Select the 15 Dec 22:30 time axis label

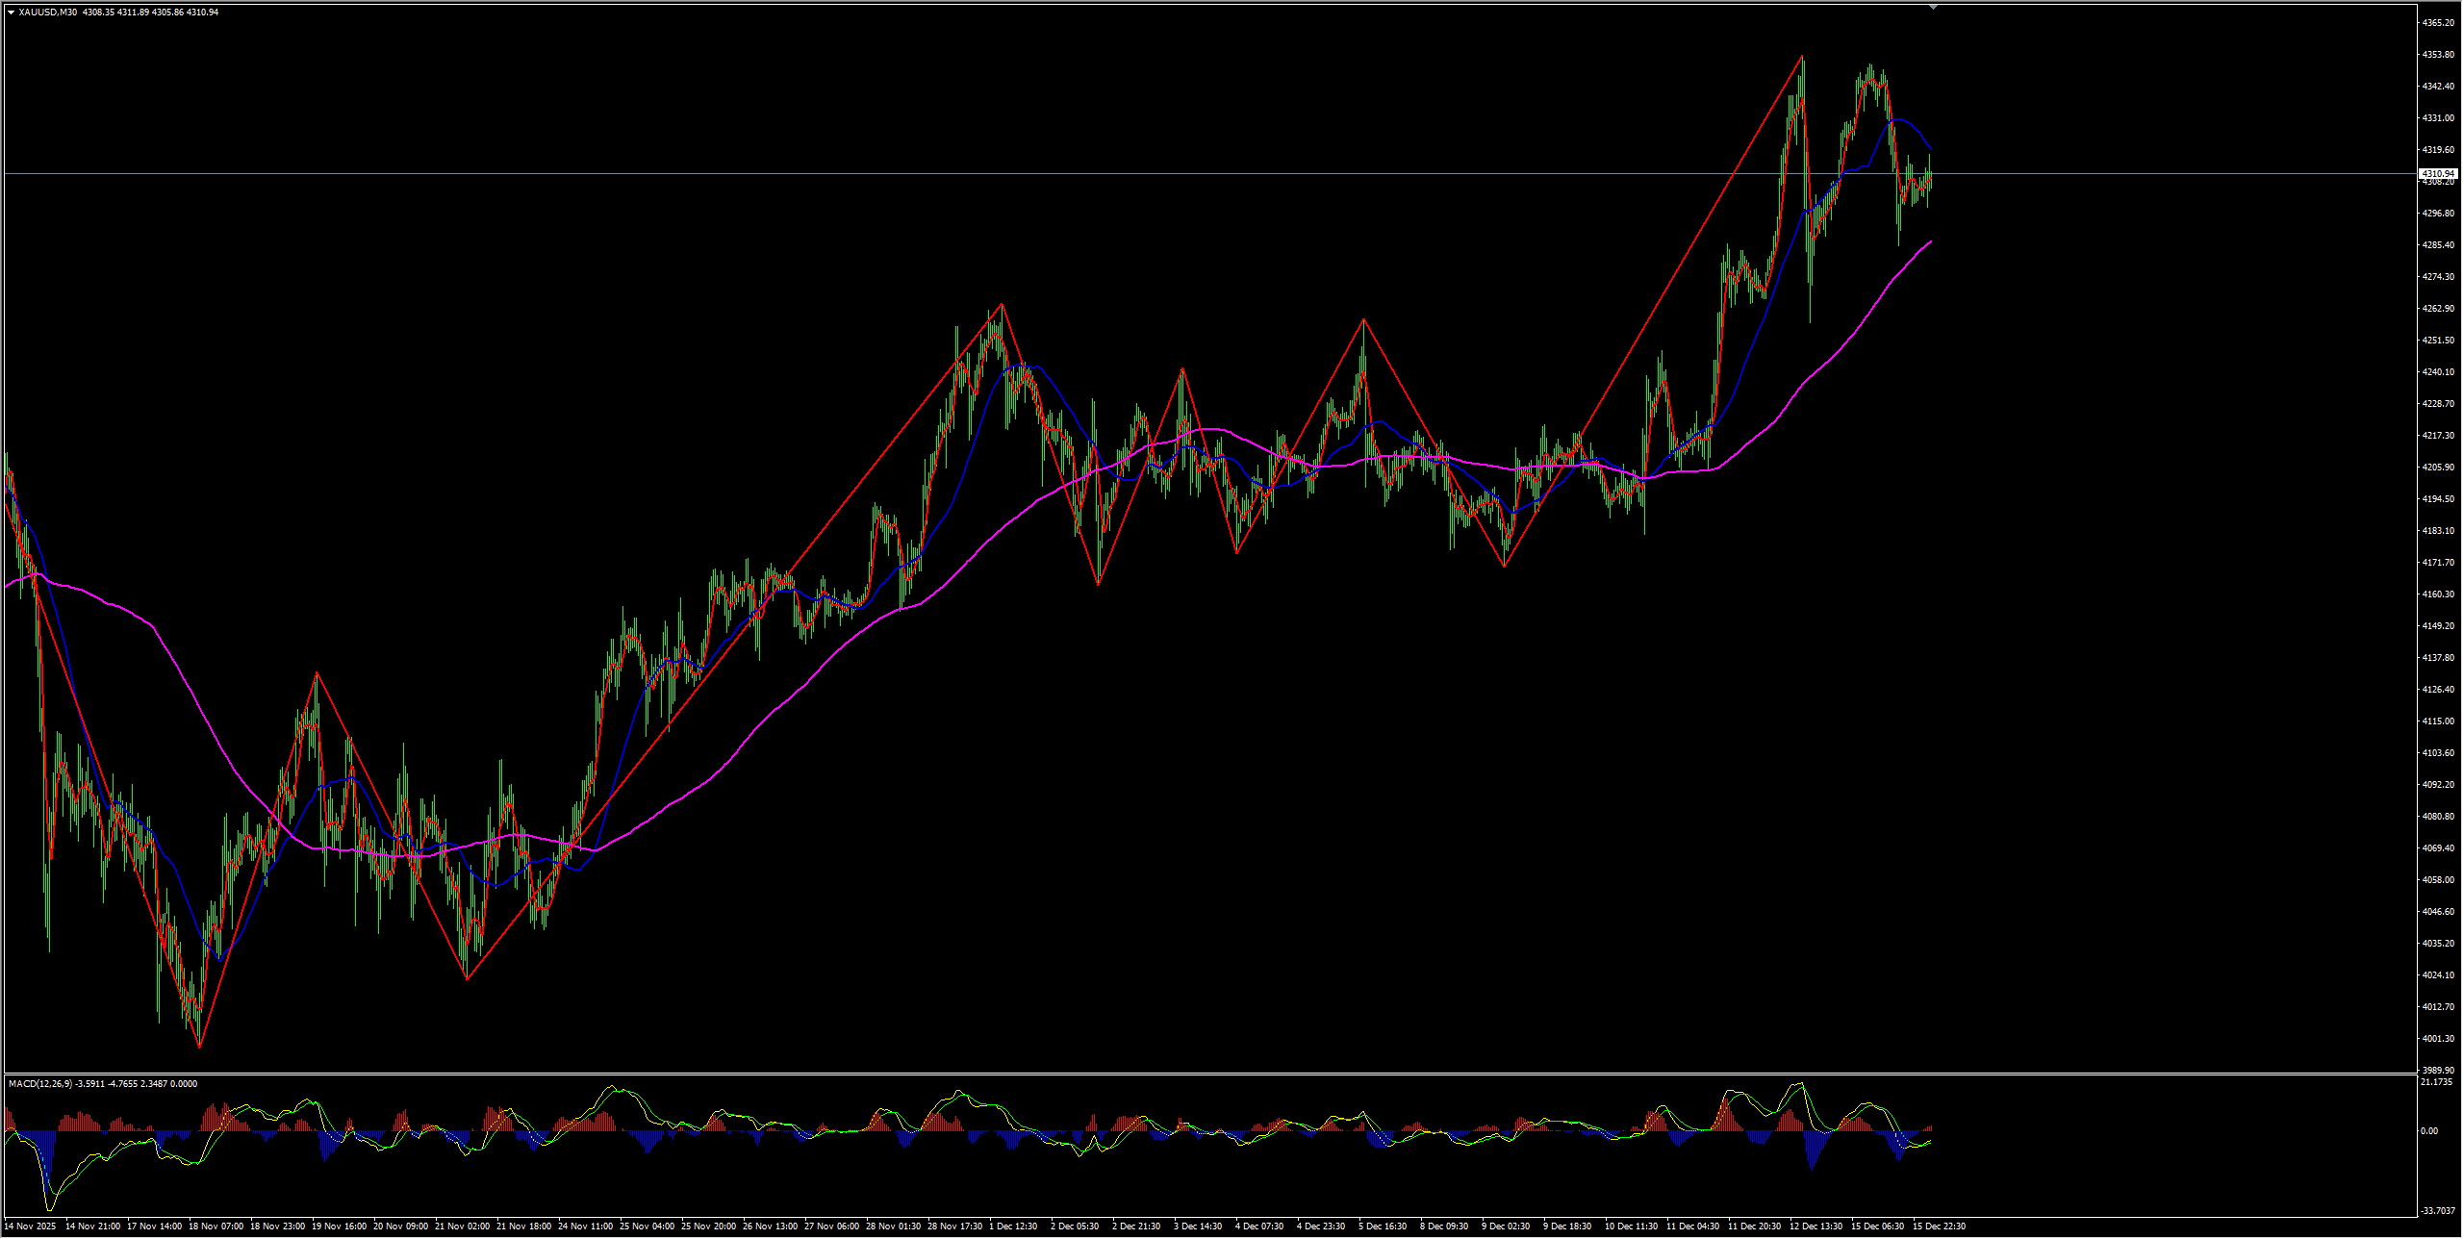click(x=1939, y=1226)
